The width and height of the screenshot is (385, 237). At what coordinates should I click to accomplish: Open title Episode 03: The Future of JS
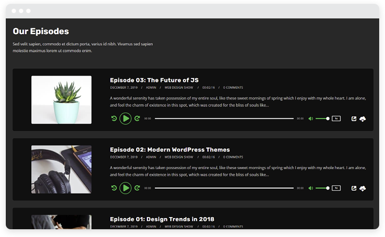point(154,80)
